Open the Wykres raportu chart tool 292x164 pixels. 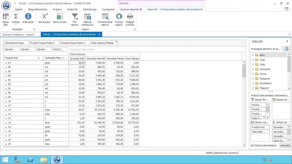coord(119,19)
